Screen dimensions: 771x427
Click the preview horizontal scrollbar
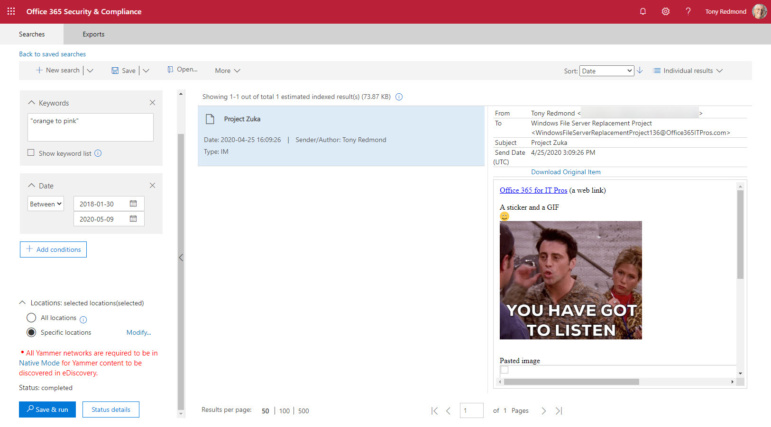pyautogui.click(x=571, y=382)
